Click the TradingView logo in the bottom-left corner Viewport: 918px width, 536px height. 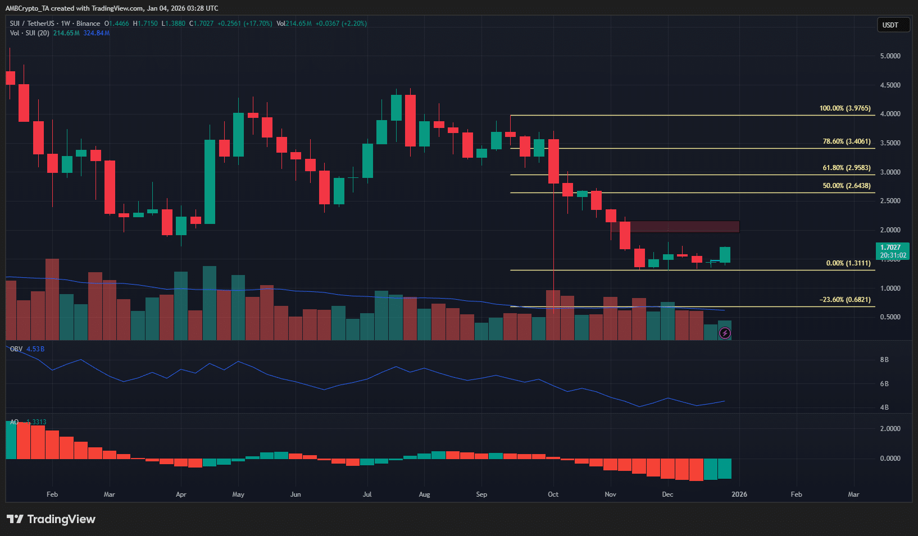[51, 519]
